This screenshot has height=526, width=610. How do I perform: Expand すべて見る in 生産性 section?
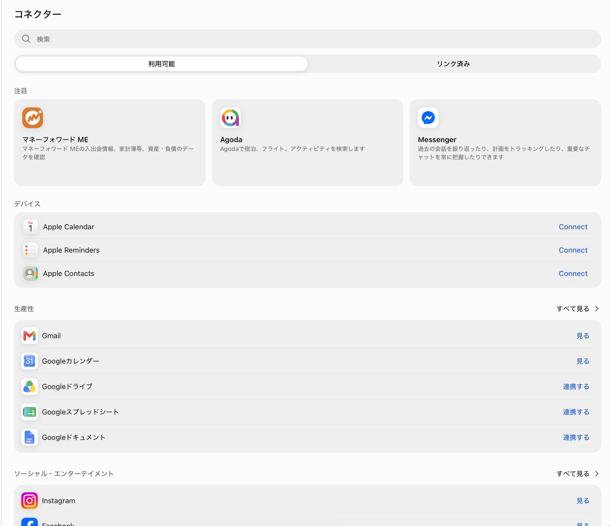[x=578, y=309]
